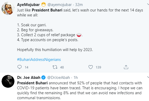The width and height of the screenshot is (149, 101).
Task: Click the reply count 14
Action: pyautogui.click(x=26, y=67)
